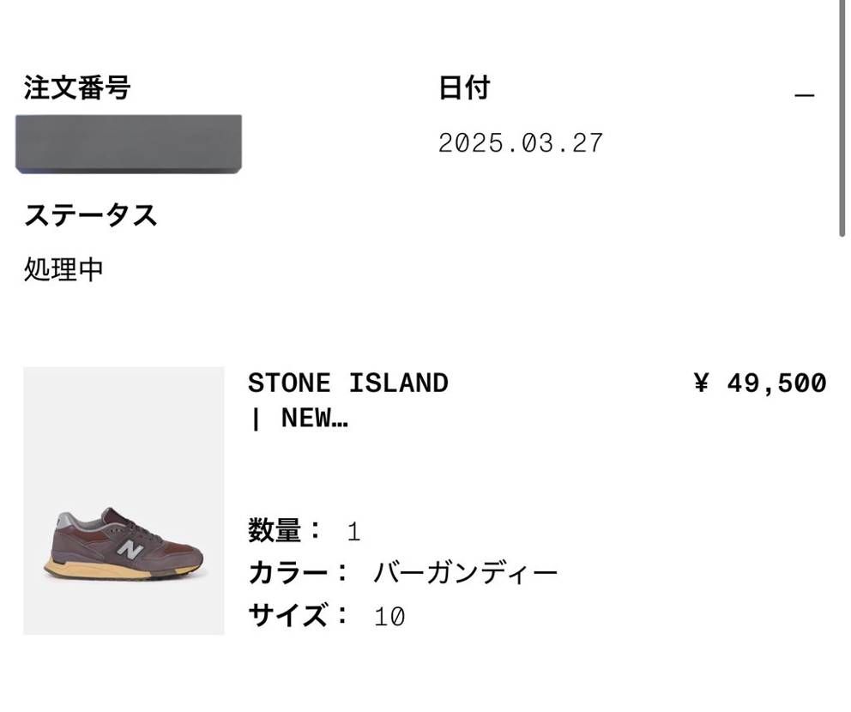
Task: Select the size value 10
Action: point(389,617)
